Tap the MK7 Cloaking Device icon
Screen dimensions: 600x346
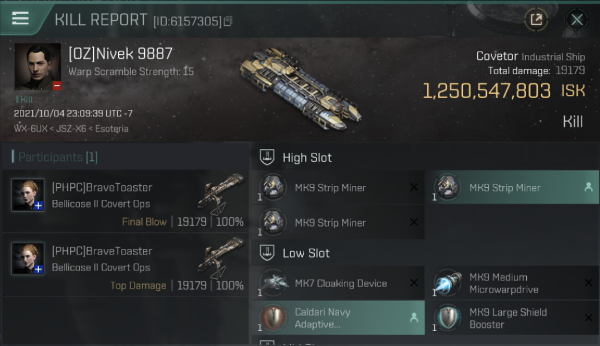click(x=274, y=283)
